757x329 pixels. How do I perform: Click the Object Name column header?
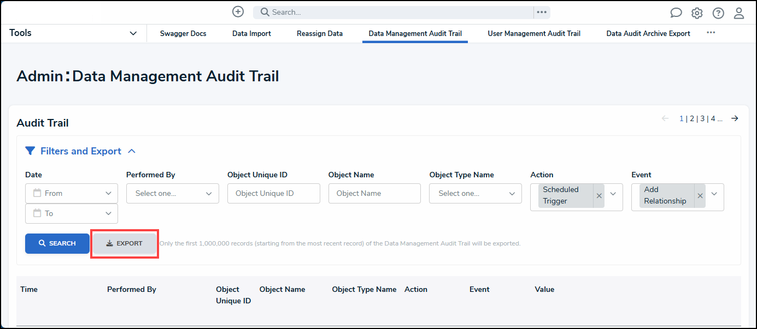[282, 289]
